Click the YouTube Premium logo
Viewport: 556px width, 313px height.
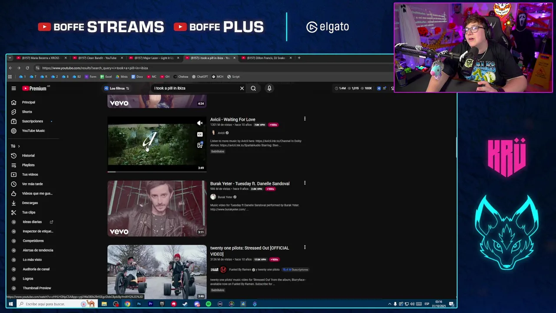pyautogui.click(x=35, y=88)
